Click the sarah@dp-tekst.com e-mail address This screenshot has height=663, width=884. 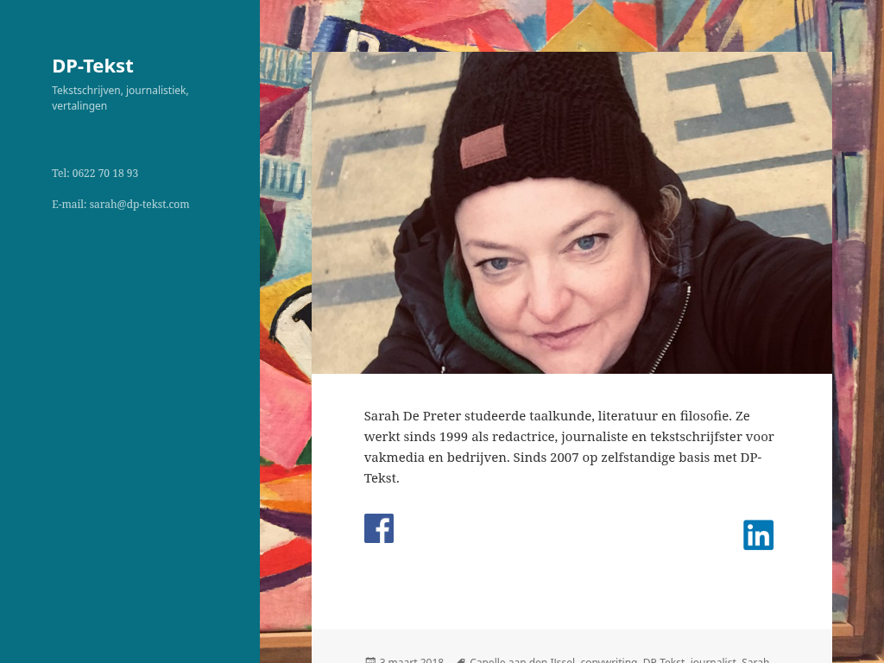pos(139,204)
